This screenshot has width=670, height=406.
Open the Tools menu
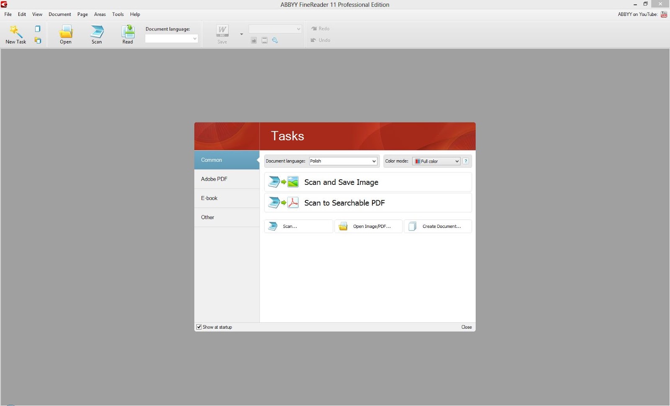tap(118, 14)
